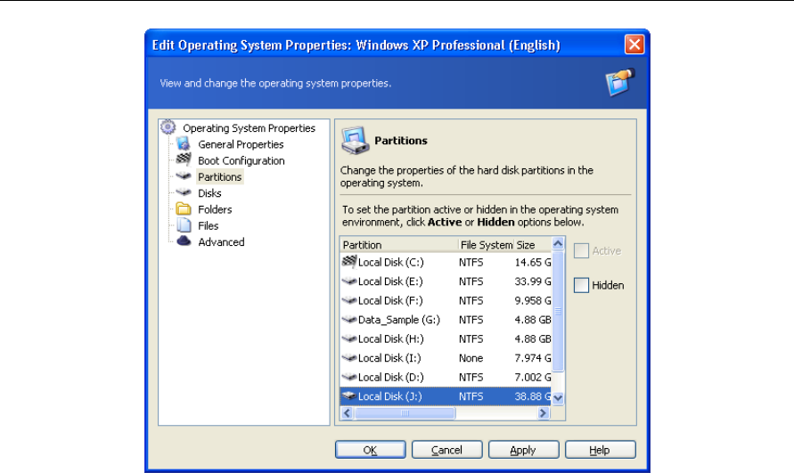
Task: Click the horizontal scroll left arrow
Action: [347, 412]
